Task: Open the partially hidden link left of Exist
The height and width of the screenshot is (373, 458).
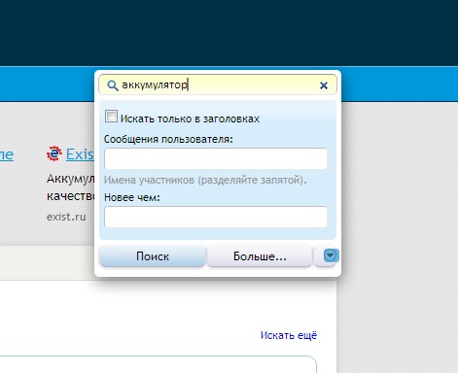Action: pyautogui.click(x=7, y=154)
